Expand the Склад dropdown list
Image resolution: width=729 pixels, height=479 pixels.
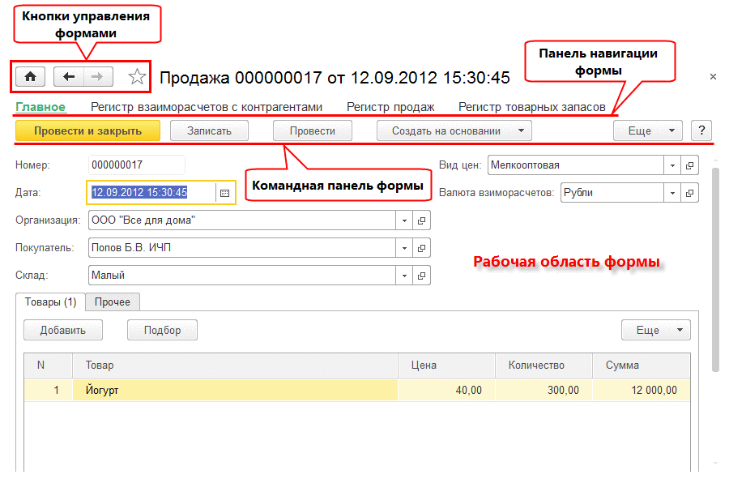tap(404, 276)
